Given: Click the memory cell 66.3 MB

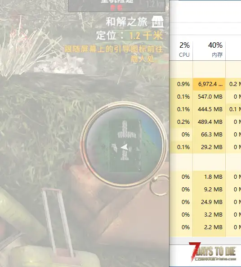Looking at the screenshot, I should [209, 135].
